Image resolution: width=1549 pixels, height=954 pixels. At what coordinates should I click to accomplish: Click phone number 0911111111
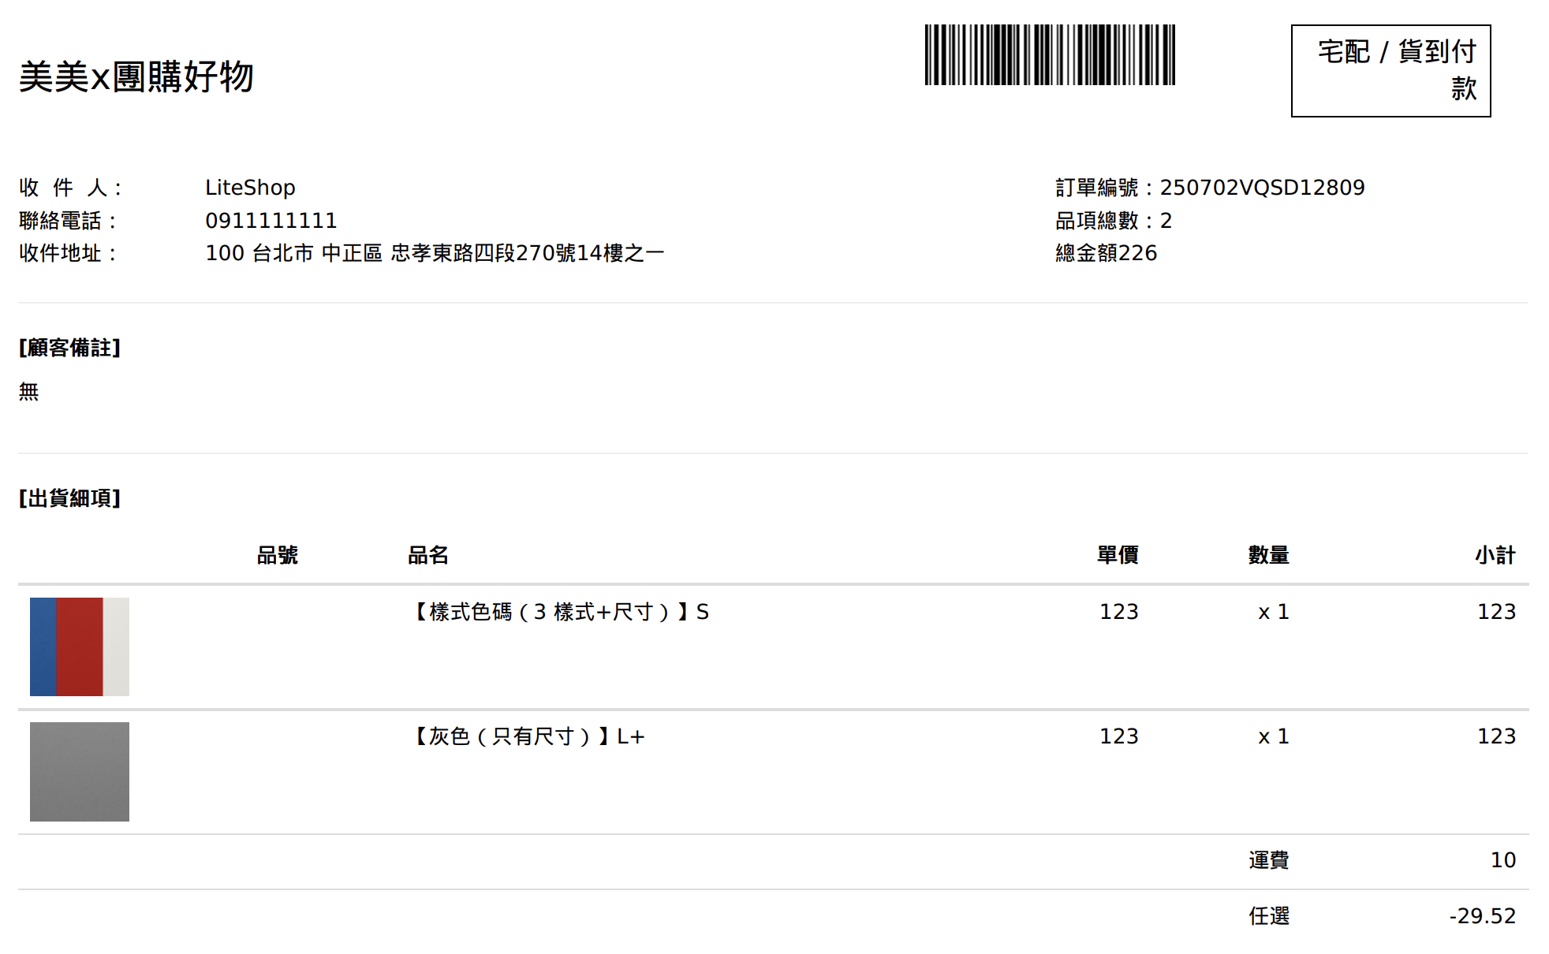[271, 221]
